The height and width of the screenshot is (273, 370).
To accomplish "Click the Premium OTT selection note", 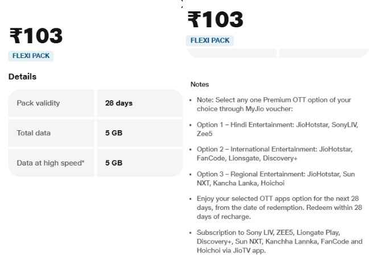I will tap(274, 104).
